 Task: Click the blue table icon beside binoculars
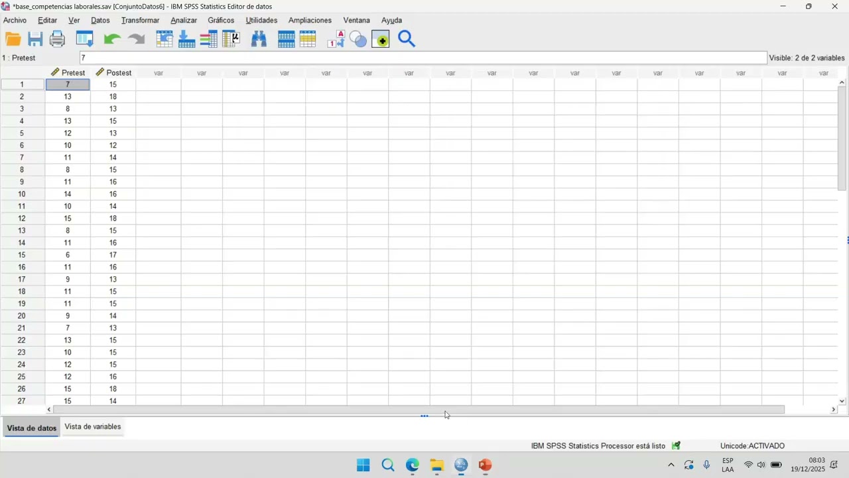tap(287, 39)
